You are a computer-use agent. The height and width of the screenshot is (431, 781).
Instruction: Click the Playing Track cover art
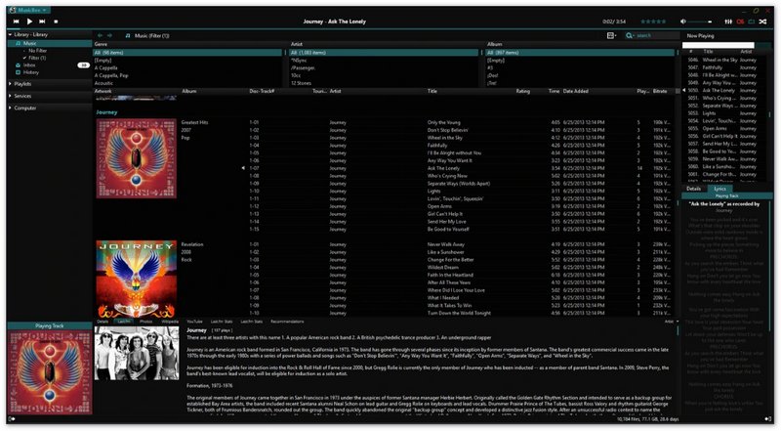click(50, 372)
